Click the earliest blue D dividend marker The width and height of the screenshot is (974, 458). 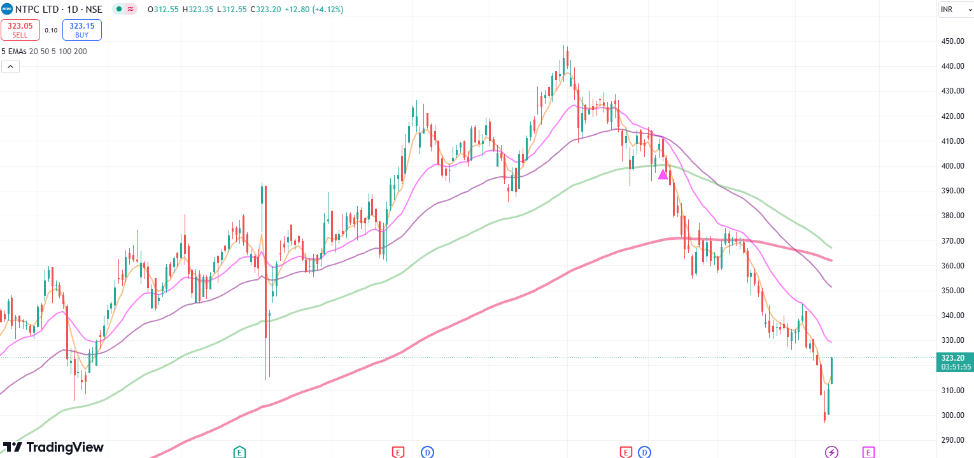point(427,452)
